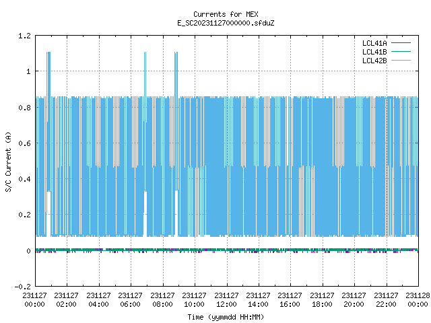Click the blue LCL42B legend line sample
This screenshot has width=431, height=323.
tap(401, 61)
